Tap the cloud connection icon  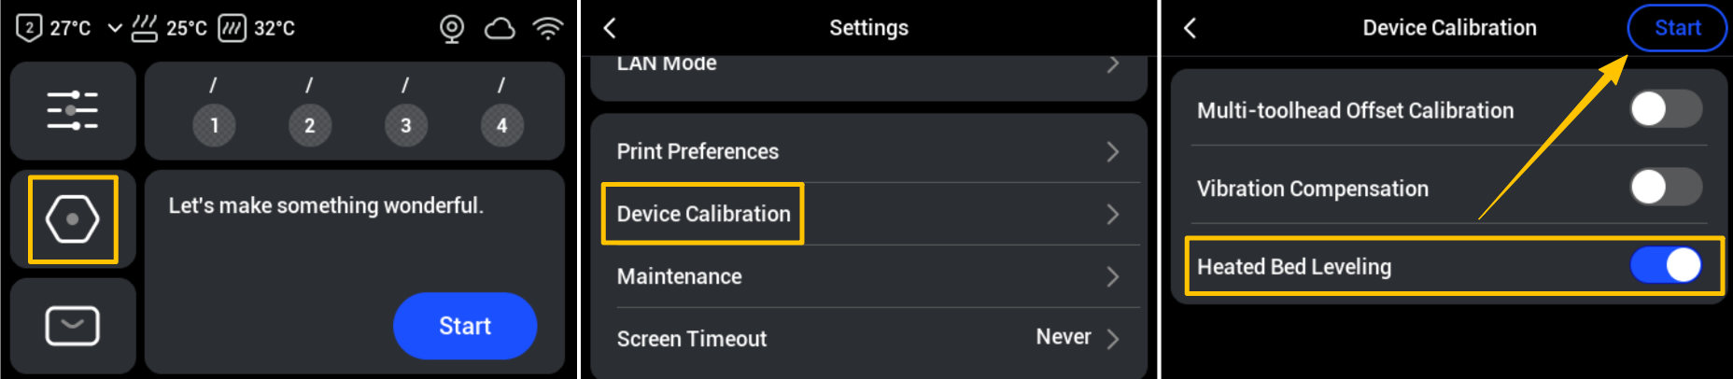[x=500, y=29]
